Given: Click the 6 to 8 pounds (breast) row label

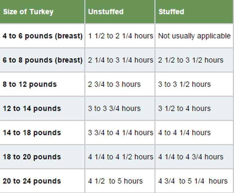Looking at the screenshot, I should point(42,60).
